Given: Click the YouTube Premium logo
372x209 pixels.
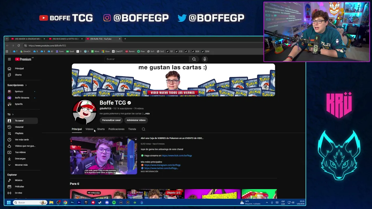Looking at the screenshot, I should 23,59.
